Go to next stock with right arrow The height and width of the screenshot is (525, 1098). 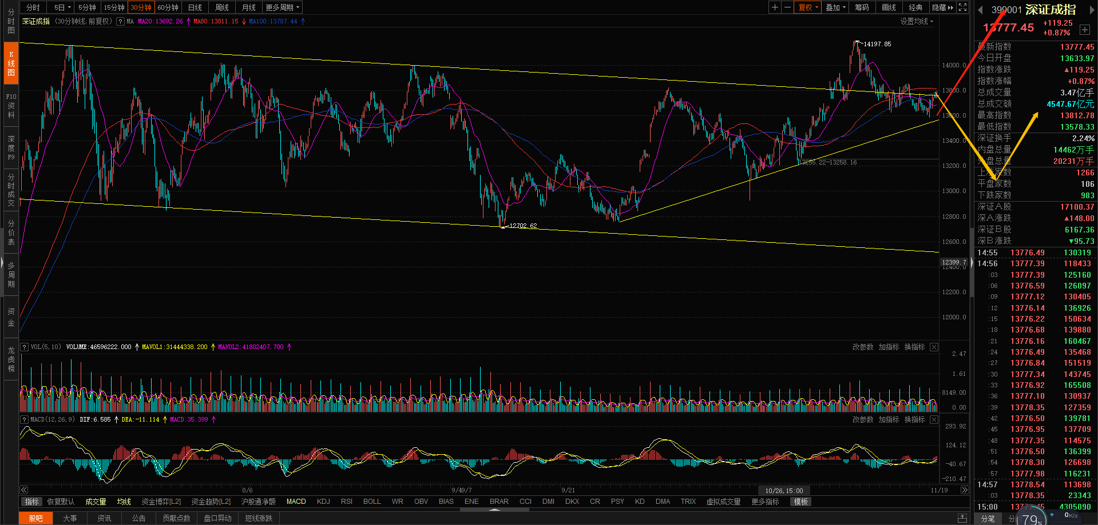tap(1091, 10)
